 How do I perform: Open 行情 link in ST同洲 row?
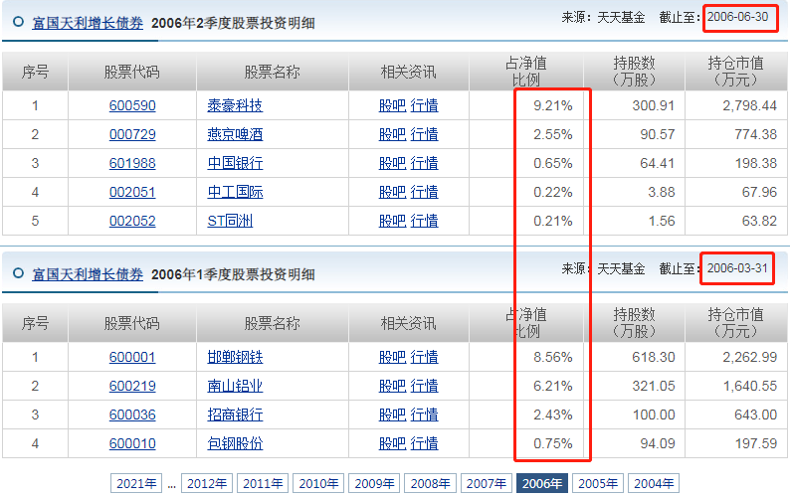424,221
